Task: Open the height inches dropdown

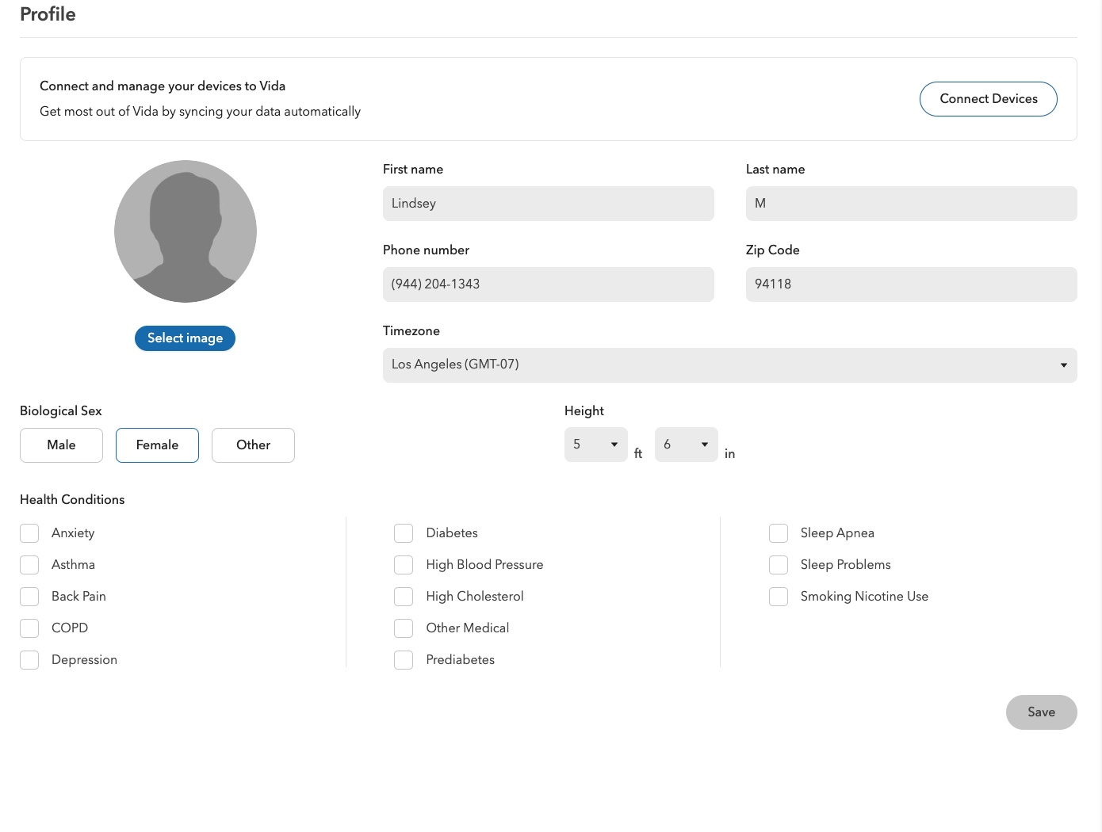Action: coord(686,444)
